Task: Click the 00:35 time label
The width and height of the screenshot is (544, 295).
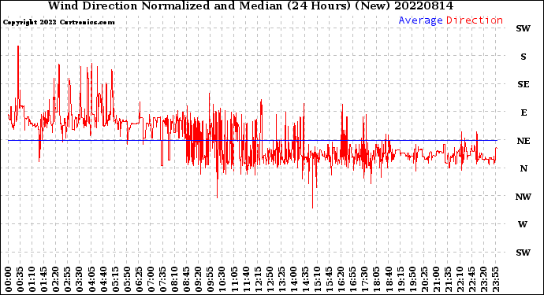Action: click(x=20, y=279)
